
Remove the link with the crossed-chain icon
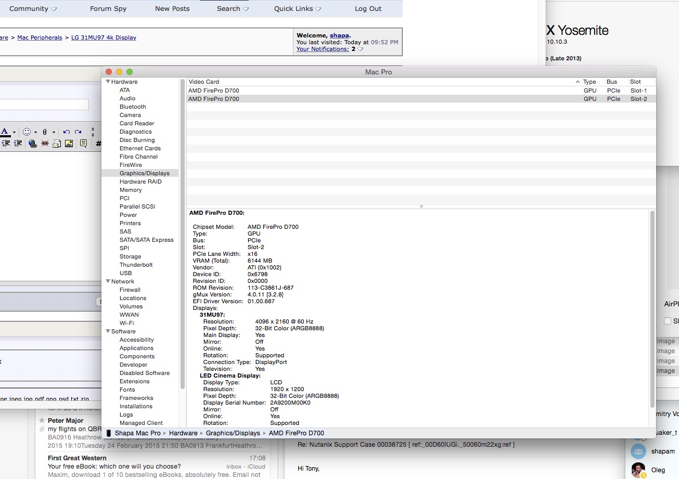45,143
